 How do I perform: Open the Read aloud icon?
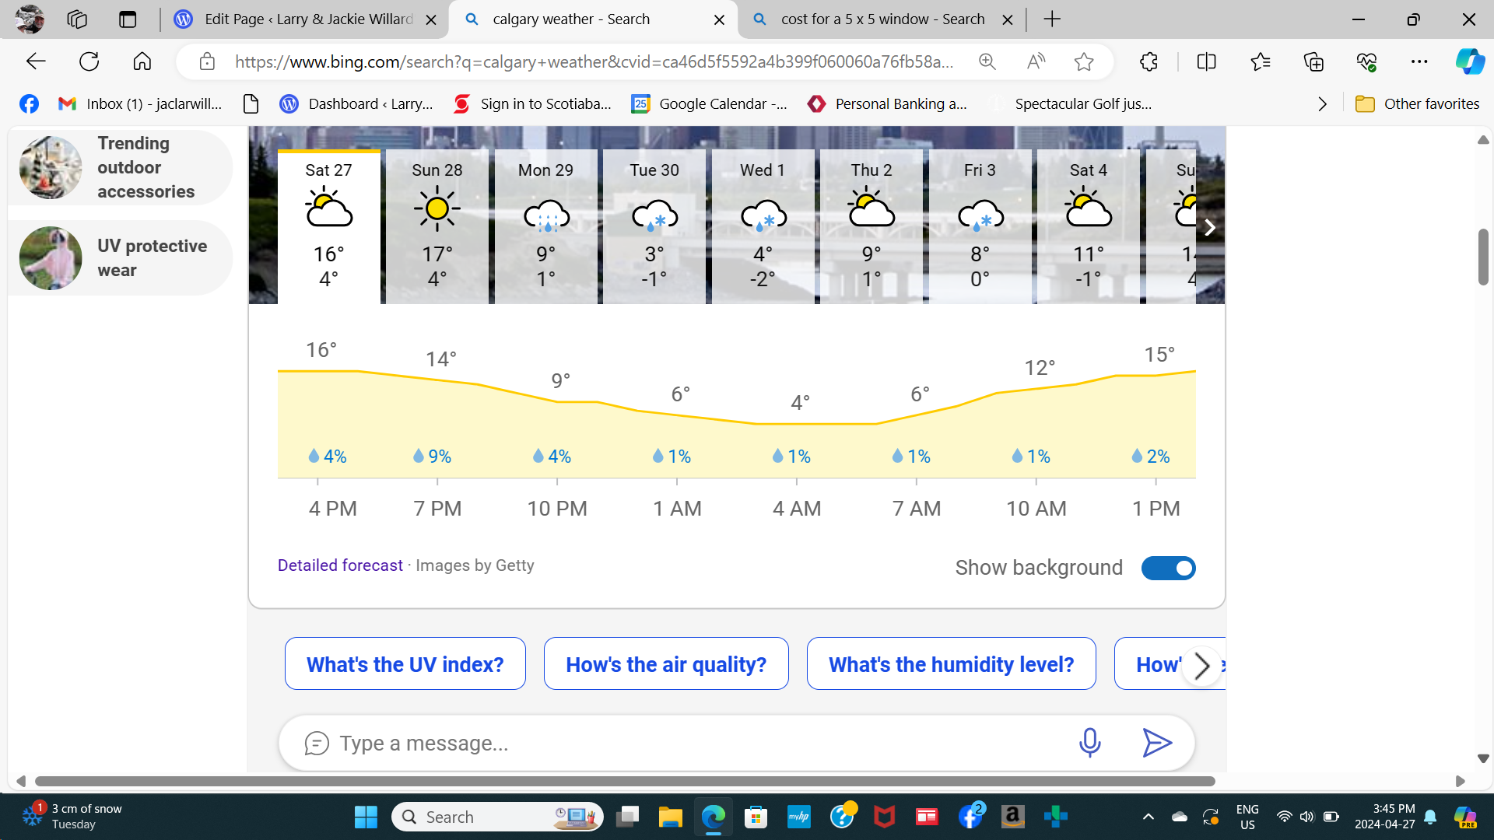click(1036, 61)
